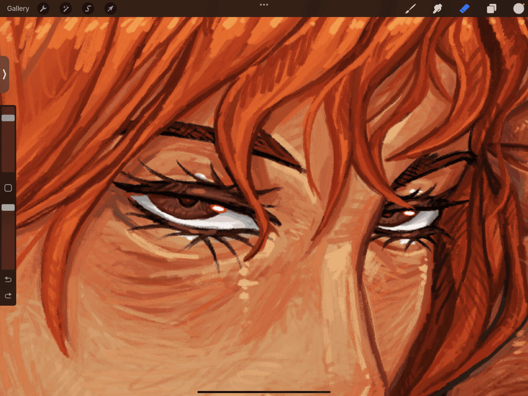The image size is (528, 396).
Task: Tap the three dots at top center
Action: click(x=264, y=5)
